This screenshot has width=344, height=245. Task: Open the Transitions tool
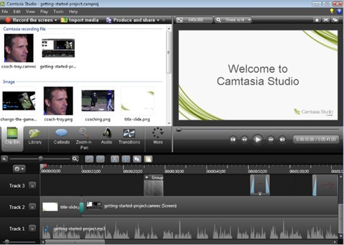coord(129,137)
